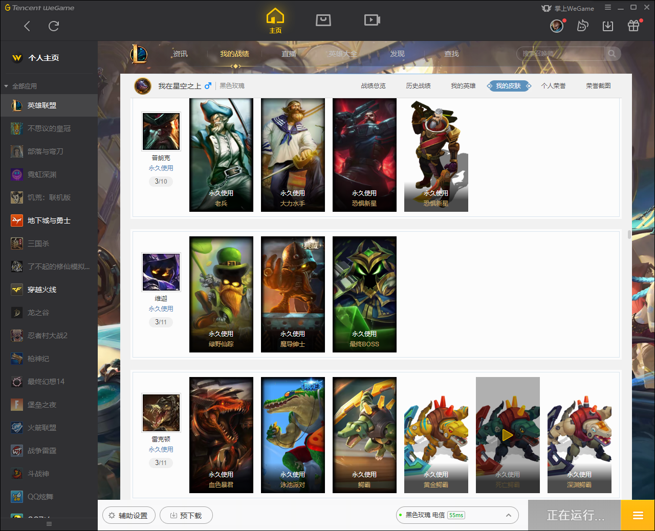The image size is (655, 531).
Task: Click the League of Legends logo icon
Action: tap(139, 54)
